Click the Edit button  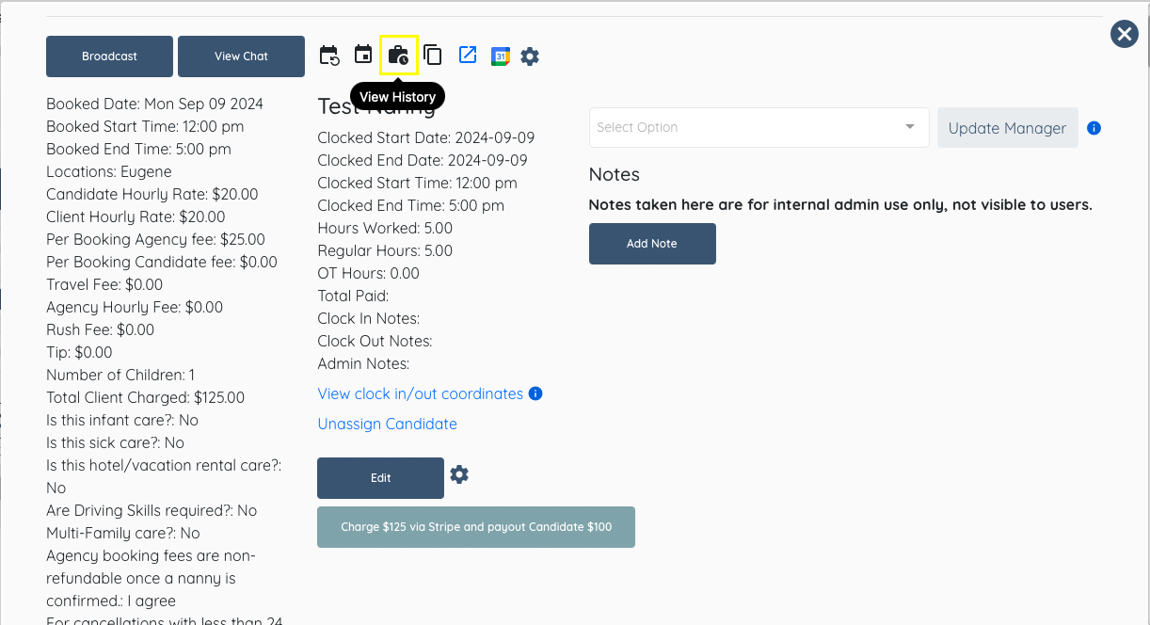pyautogui.click(x=380, y=478)
